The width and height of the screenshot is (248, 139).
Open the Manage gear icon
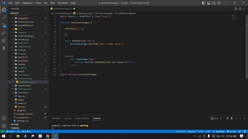pyautogui.click(x=4, y=126)
